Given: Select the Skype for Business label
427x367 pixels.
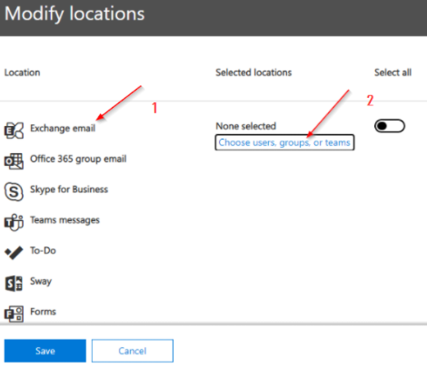Looking at the screenshot, I should pyautogui.click(x=69, y=189).
